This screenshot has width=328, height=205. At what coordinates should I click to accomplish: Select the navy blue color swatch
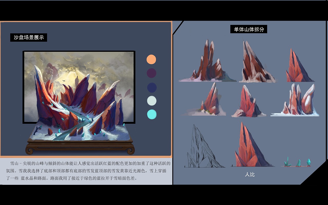[151, 87]
